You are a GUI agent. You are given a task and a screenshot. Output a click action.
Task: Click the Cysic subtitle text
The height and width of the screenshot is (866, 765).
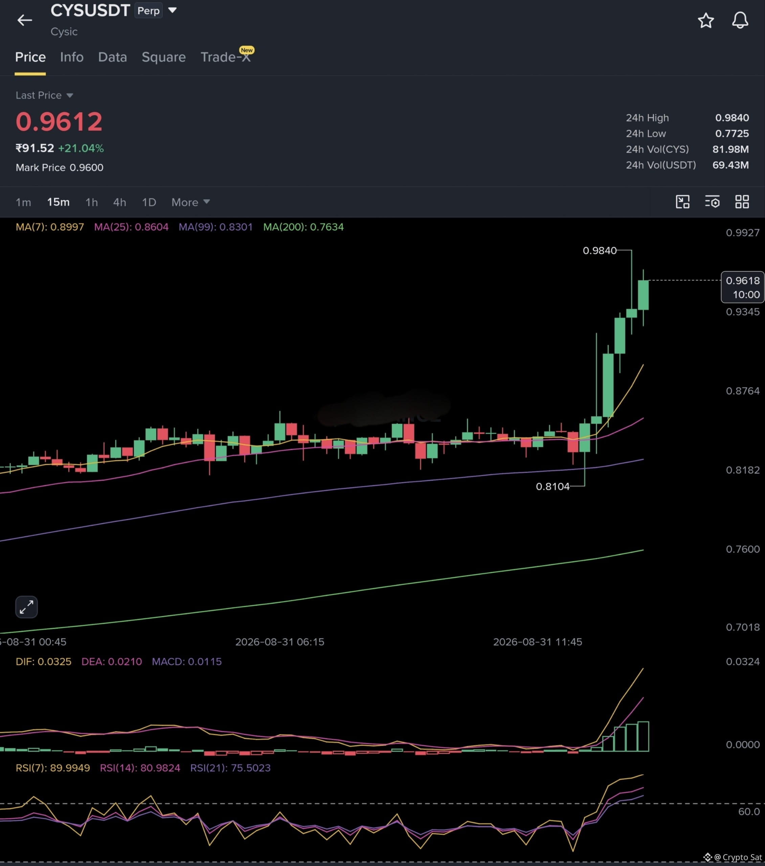click(64, 32)
